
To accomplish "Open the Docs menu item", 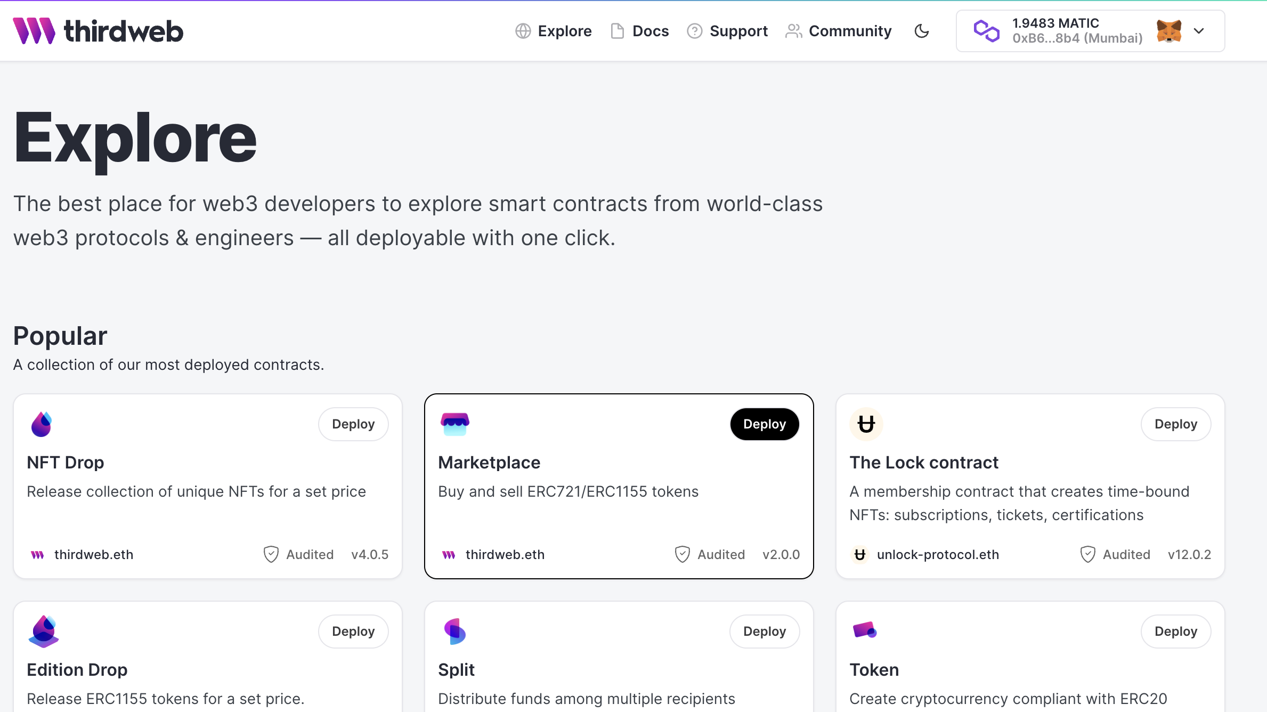I will (640, 31).
